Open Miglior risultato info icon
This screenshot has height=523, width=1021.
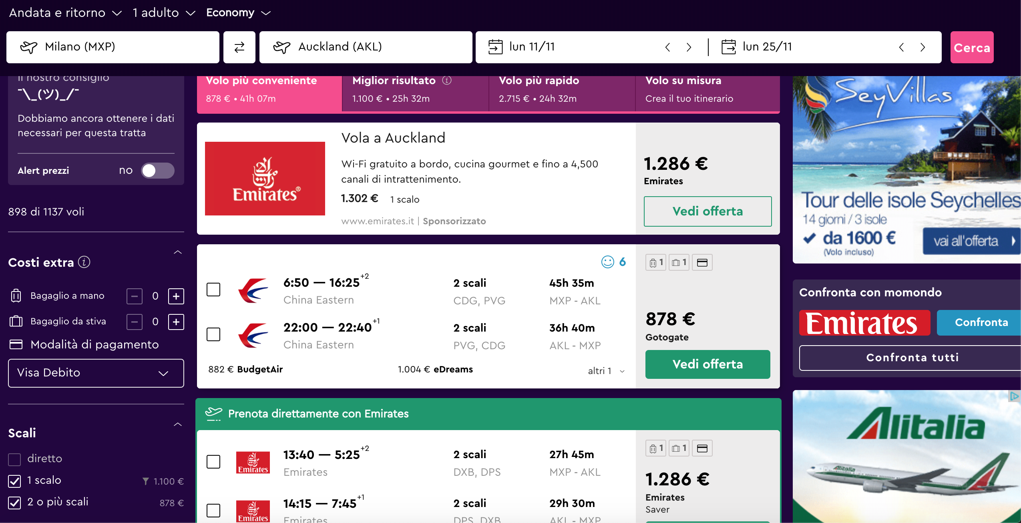point(447,80)
